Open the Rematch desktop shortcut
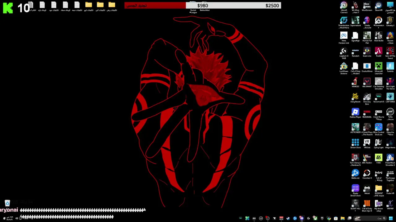Viewport: 396px width, 222px height. tap(355, 52)
